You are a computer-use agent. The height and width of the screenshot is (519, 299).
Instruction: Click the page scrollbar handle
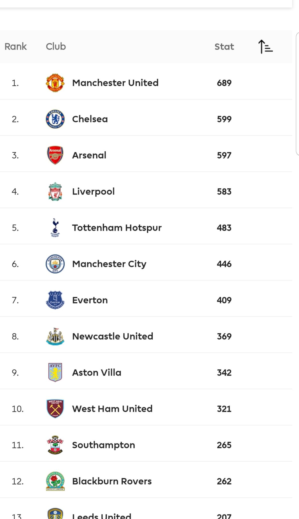click(297, 94)
